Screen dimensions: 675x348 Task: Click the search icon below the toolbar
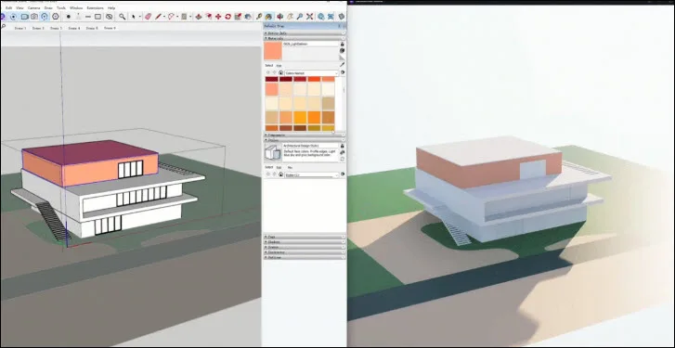tap(3, 26)
